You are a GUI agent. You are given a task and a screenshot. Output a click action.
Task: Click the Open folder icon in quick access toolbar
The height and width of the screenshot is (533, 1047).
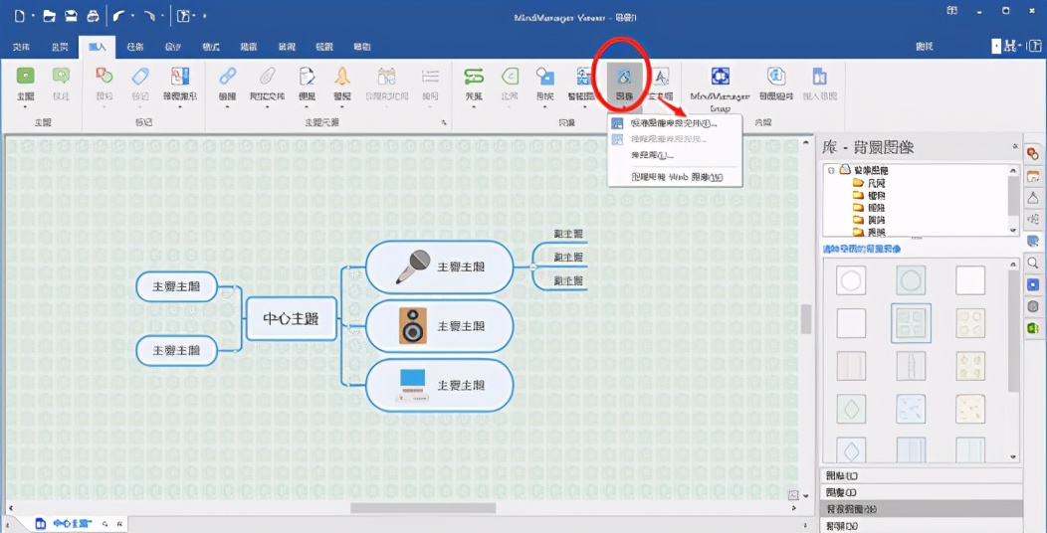point(50,15)
